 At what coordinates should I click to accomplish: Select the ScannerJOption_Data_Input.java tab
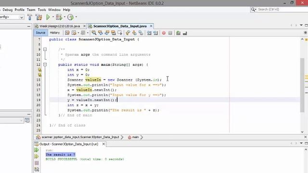click(x=120, y=26)
